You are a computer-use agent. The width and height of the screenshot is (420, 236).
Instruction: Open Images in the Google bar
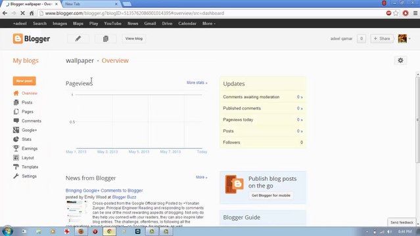pos(60,24)
